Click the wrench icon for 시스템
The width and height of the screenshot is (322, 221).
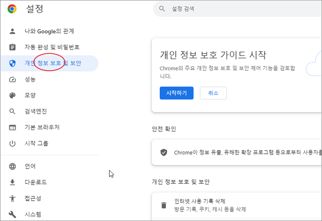pos(12,214)
